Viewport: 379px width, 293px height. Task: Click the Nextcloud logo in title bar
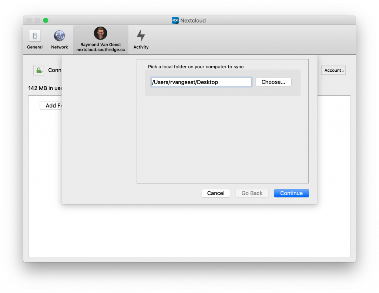coord(175,20)
